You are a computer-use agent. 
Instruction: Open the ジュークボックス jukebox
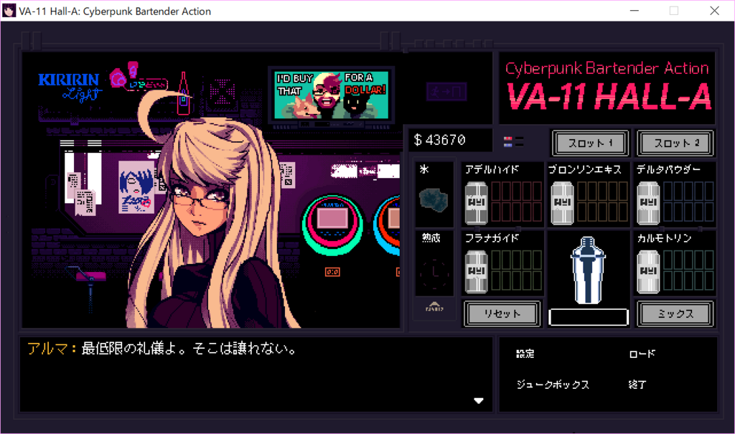click(553, 385)
